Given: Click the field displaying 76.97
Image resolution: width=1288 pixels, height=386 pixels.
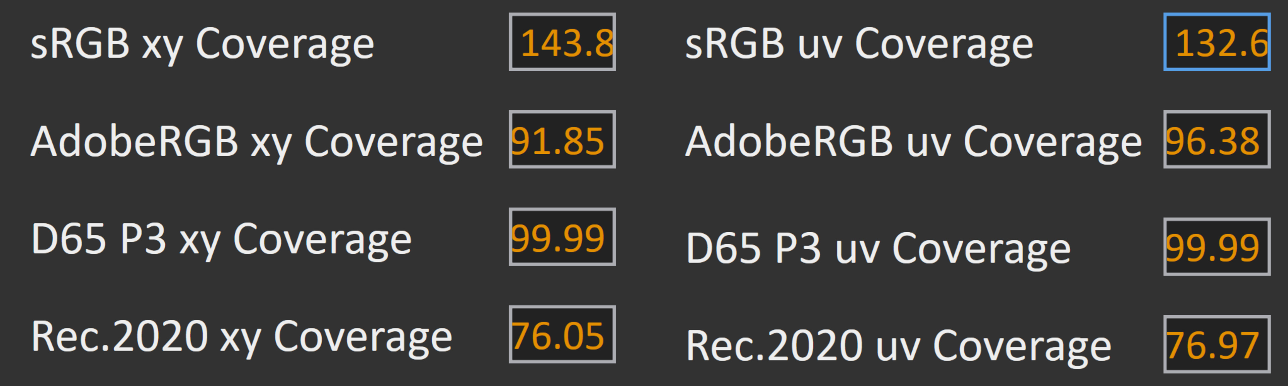Looking at the screenshot, I should click(1217, 344).
